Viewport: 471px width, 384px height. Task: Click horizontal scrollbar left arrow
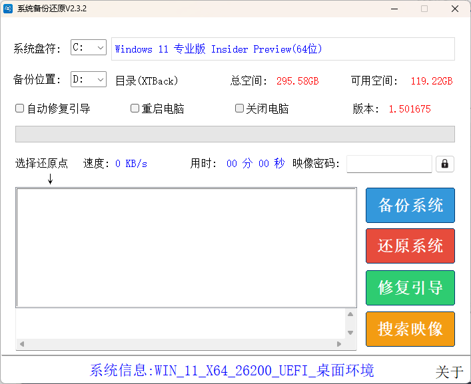coord(21,344)
